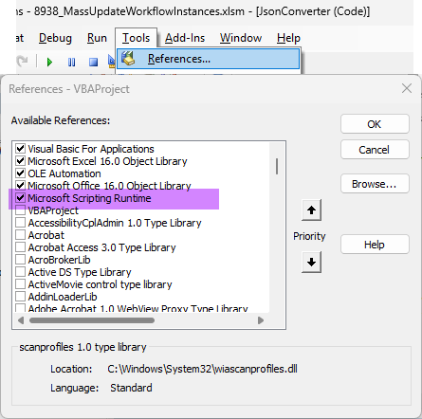Select OLE Automation list entry text

(x=64, y=173)
